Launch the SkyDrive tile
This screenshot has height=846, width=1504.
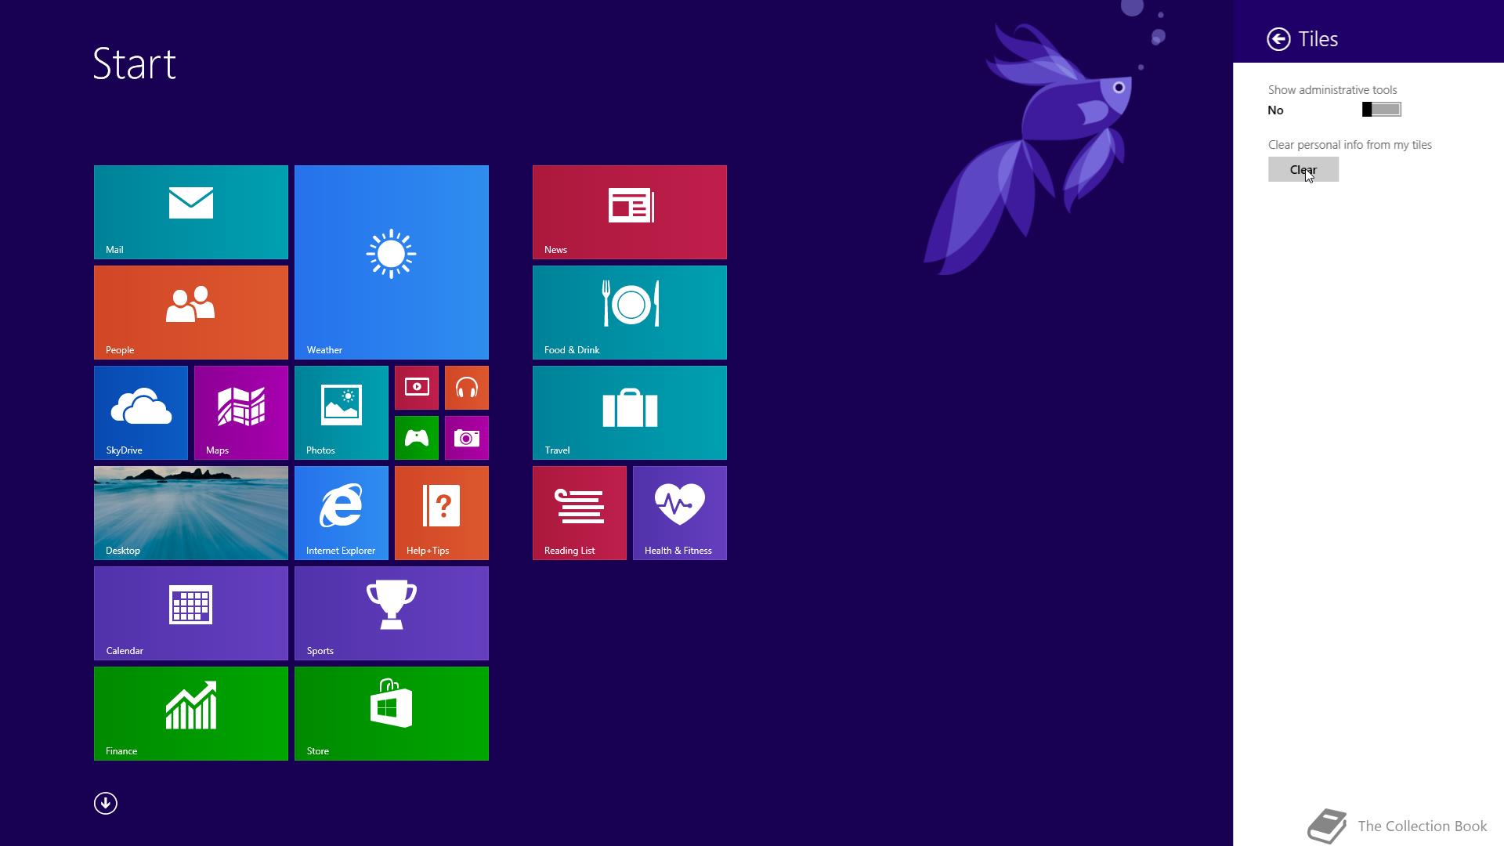[141, 413]
